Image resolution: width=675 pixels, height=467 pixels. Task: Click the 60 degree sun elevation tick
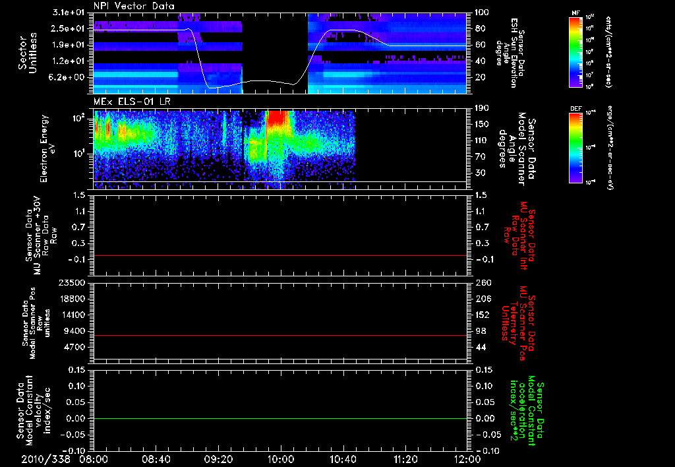pos(481,45)
